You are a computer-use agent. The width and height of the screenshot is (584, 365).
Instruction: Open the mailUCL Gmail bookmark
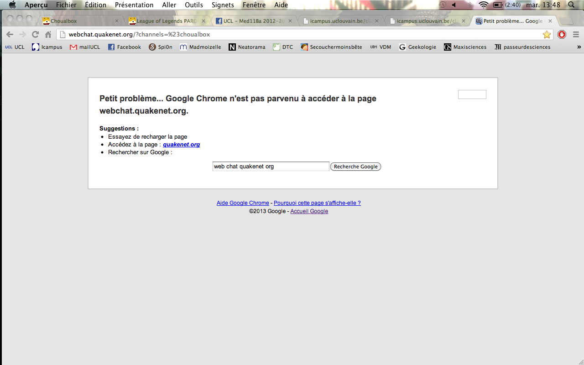[x=85, y=47]
